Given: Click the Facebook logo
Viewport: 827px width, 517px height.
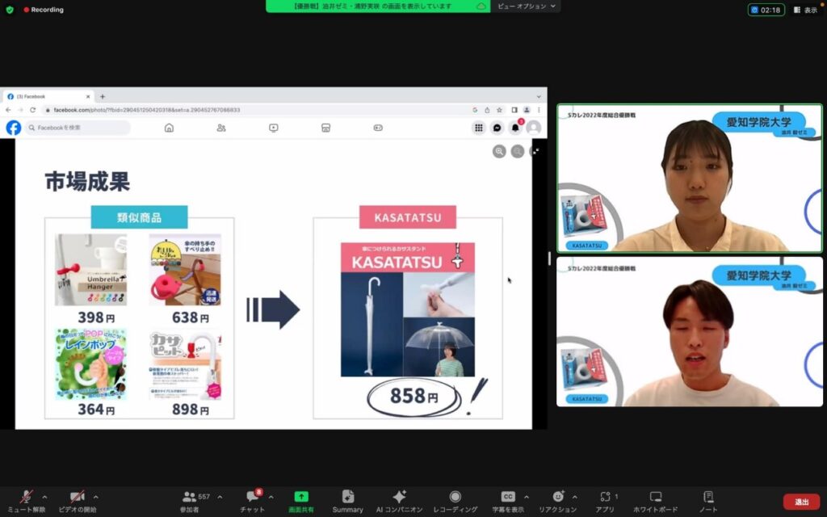Looking at the screenshot, I should (13, 128).
